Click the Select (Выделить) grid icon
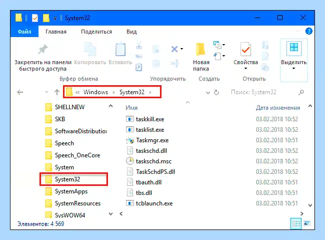This screenshot has height=240, width=325. pos(293,49)
